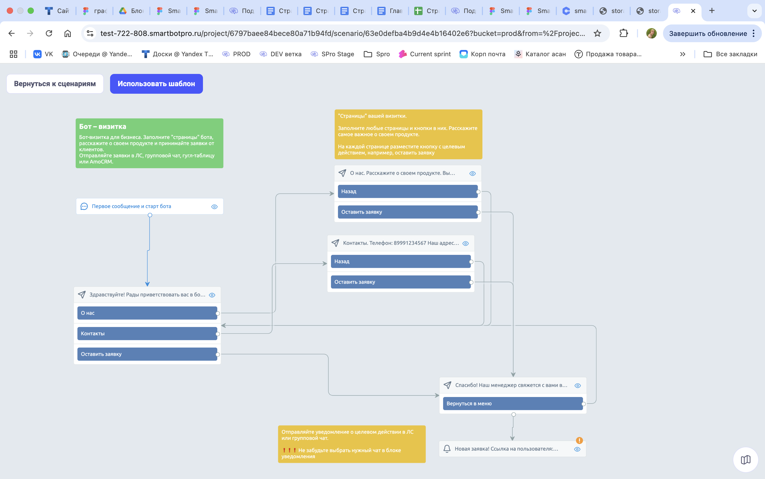The width and height of the screenshot is (765, 479).
Task: Expand the tab search dropdown arrow
Action: coord(754,11)
